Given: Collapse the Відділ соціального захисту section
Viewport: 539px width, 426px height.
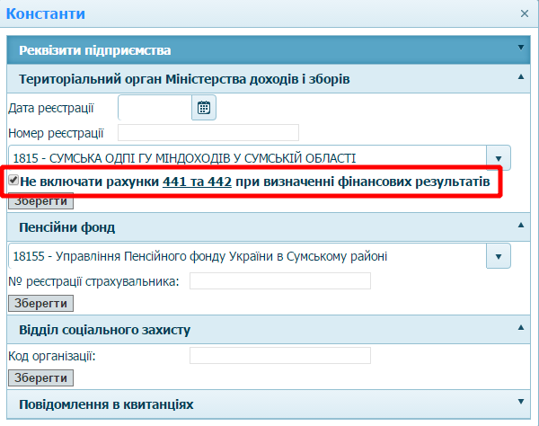Looking at the screenshot, I should coord(520,327).
